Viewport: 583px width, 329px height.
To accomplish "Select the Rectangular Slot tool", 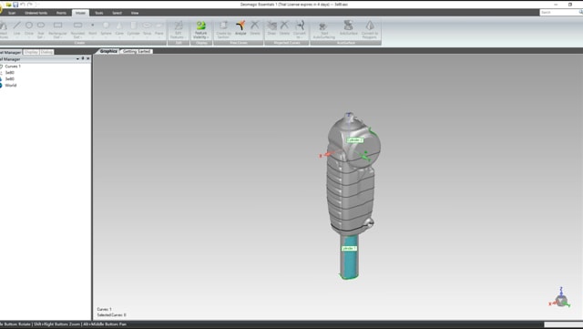I will (57, 30).
